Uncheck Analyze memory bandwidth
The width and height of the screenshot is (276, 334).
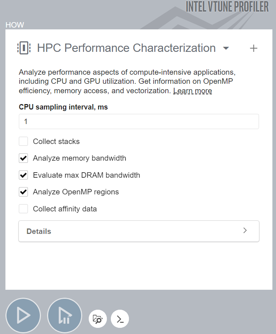pos(24,158)
